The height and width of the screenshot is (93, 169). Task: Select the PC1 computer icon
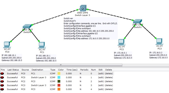click(42, 45)
